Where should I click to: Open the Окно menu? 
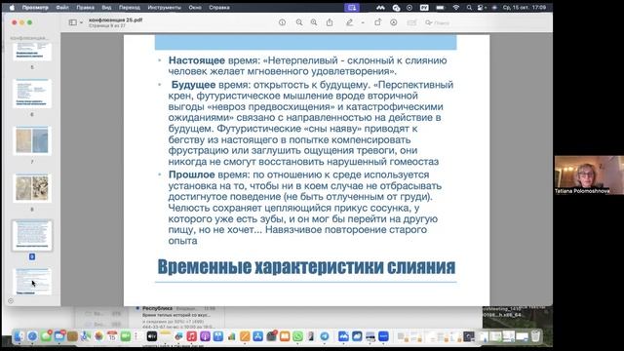tap(195, 7)
